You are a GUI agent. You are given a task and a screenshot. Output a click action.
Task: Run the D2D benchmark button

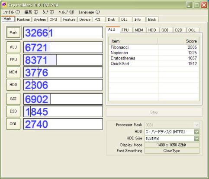coord(13,111)
